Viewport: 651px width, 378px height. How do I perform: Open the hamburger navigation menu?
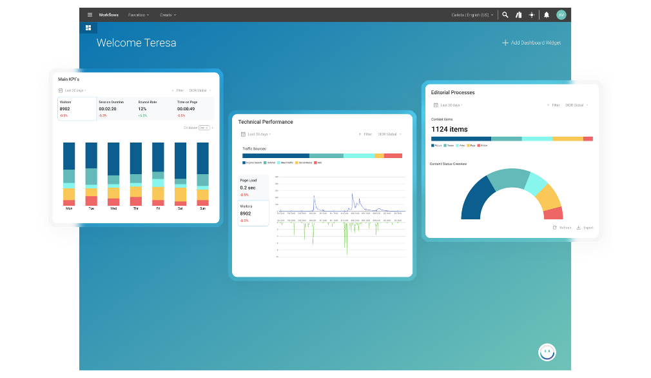89,14
